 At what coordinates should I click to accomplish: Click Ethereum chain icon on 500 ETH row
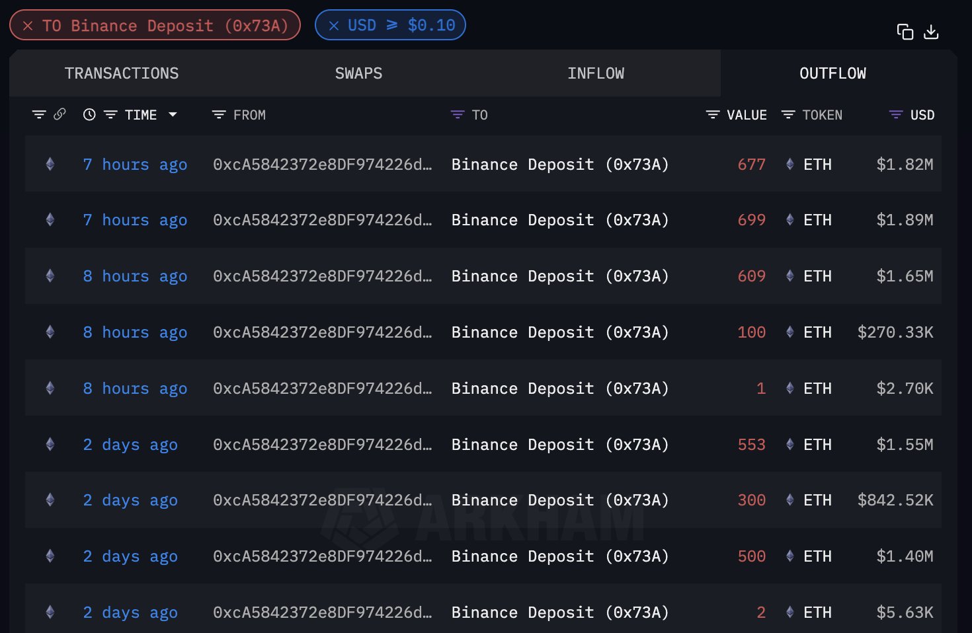tap(50, 556)
